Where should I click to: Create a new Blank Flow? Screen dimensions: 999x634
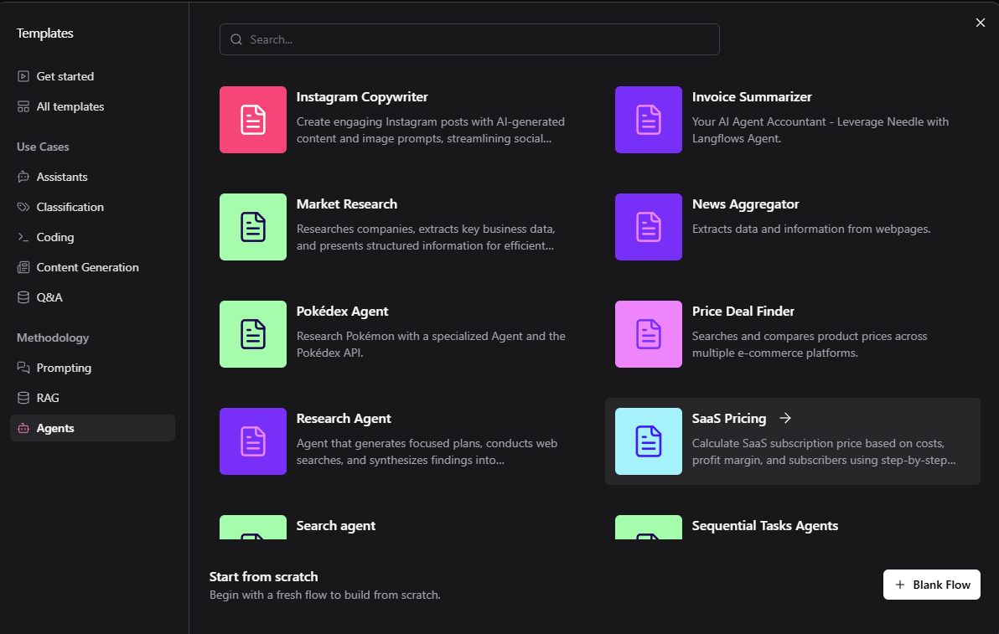[931, 585]
